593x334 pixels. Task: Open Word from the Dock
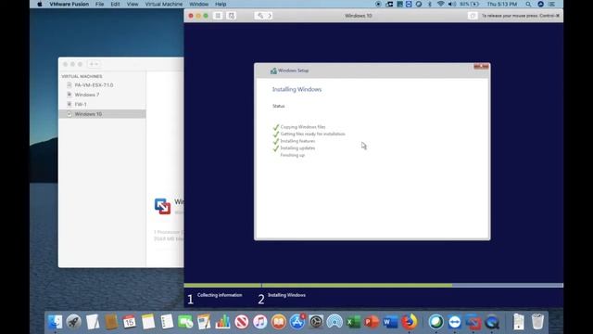pos(390,322)
